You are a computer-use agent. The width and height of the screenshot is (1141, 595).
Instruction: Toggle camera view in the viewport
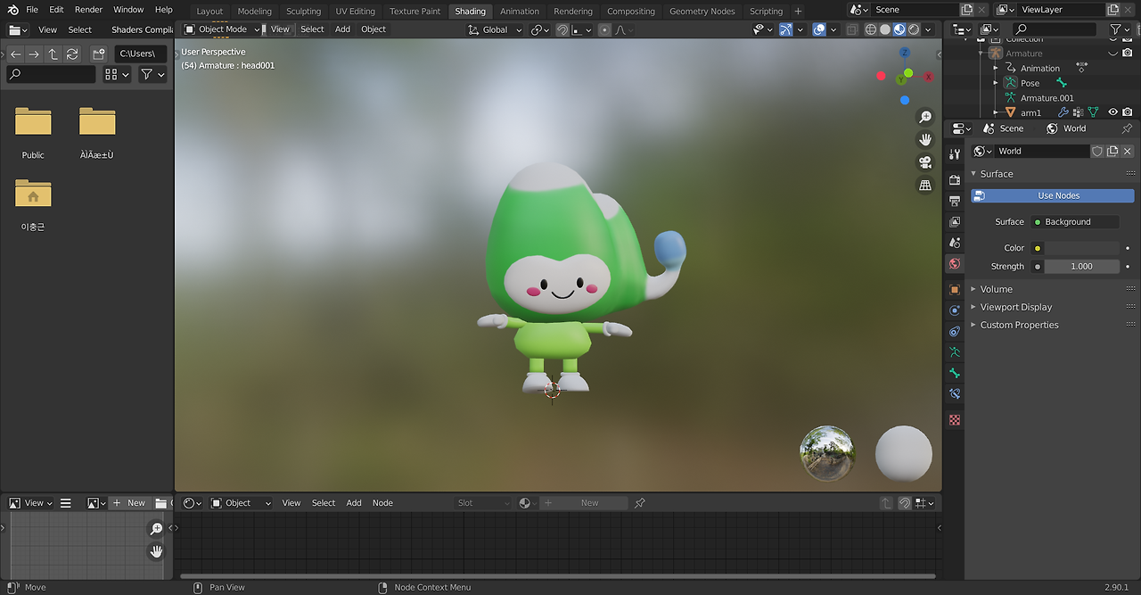[925, 162]
